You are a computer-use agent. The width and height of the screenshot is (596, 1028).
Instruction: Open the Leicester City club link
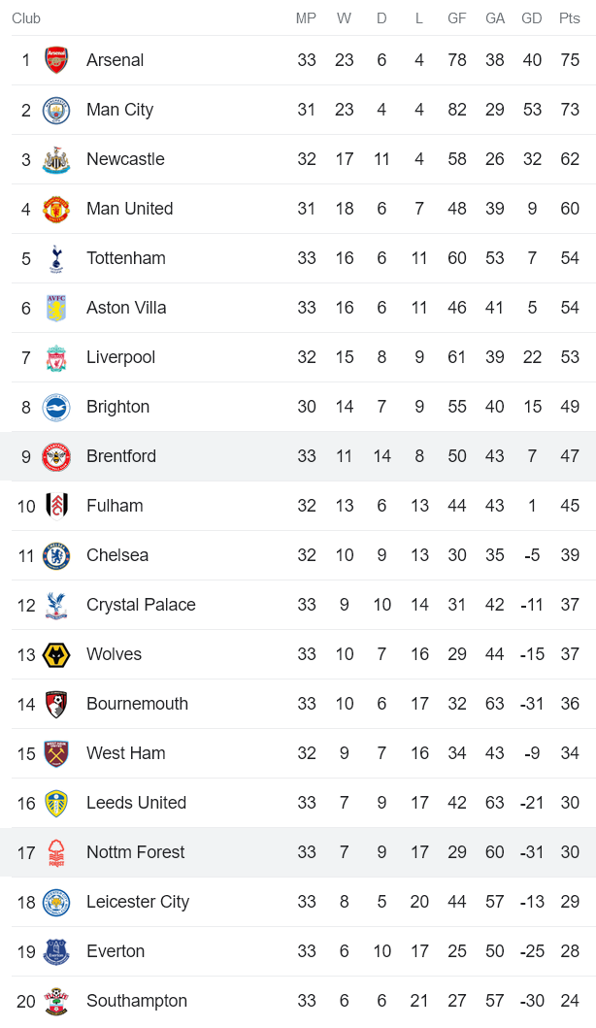[x=138, y=902]
